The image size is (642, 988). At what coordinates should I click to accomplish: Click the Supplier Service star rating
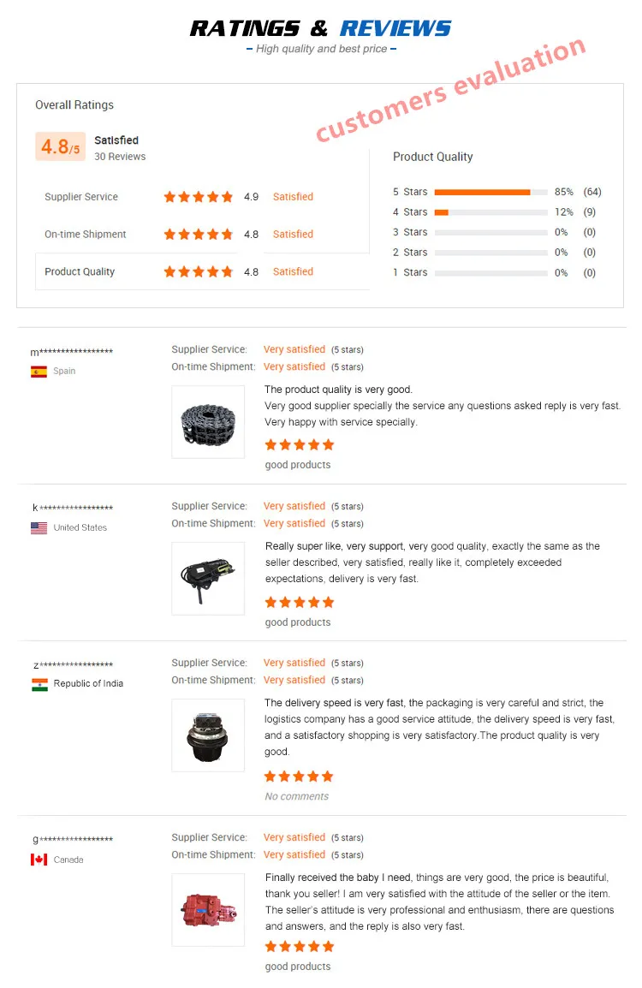pos(198,197)
